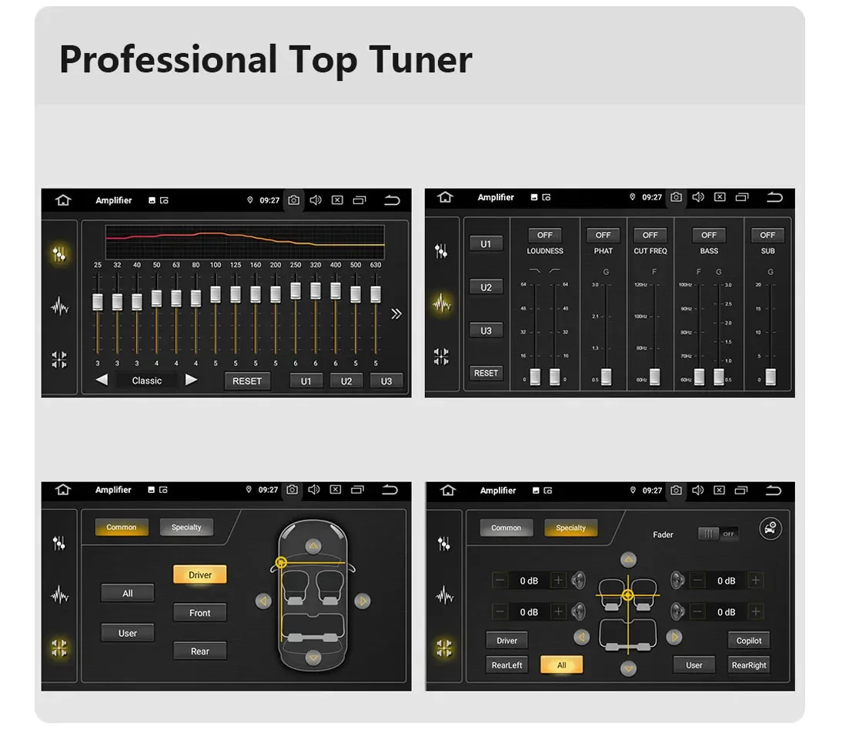Tap home icon in the loudness panel
Image resolution: width=856 pixels, height=740 pixels.
[446, 197]
